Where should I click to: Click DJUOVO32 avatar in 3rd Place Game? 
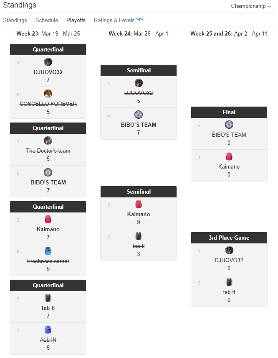tap(229, 250)
